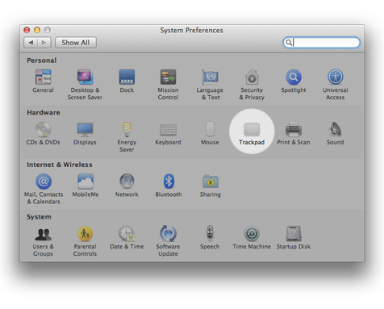Go back with the left arrow button

[31, 43]
